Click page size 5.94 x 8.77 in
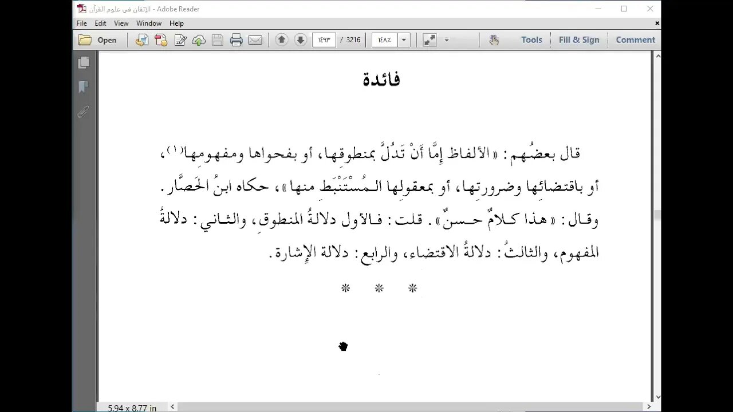 tap(132, 408)
